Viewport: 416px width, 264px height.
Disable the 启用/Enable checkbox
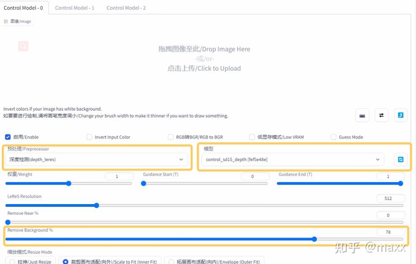(x=8, y=137)
